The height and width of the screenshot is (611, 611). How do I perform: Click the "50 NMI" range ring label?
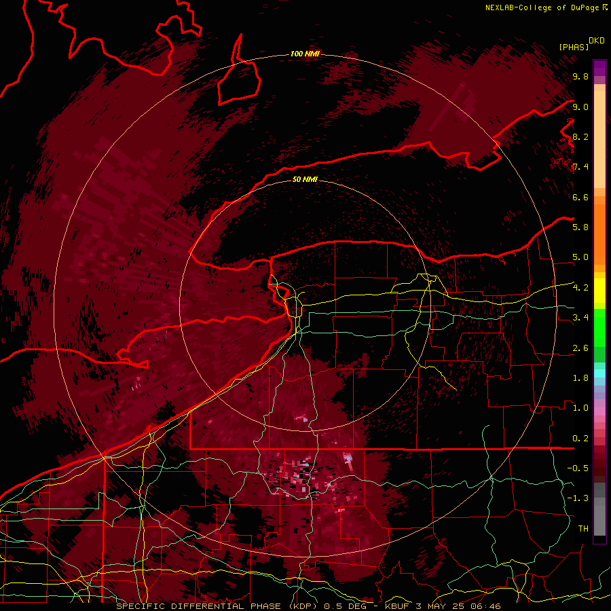[x=305, y=179]
